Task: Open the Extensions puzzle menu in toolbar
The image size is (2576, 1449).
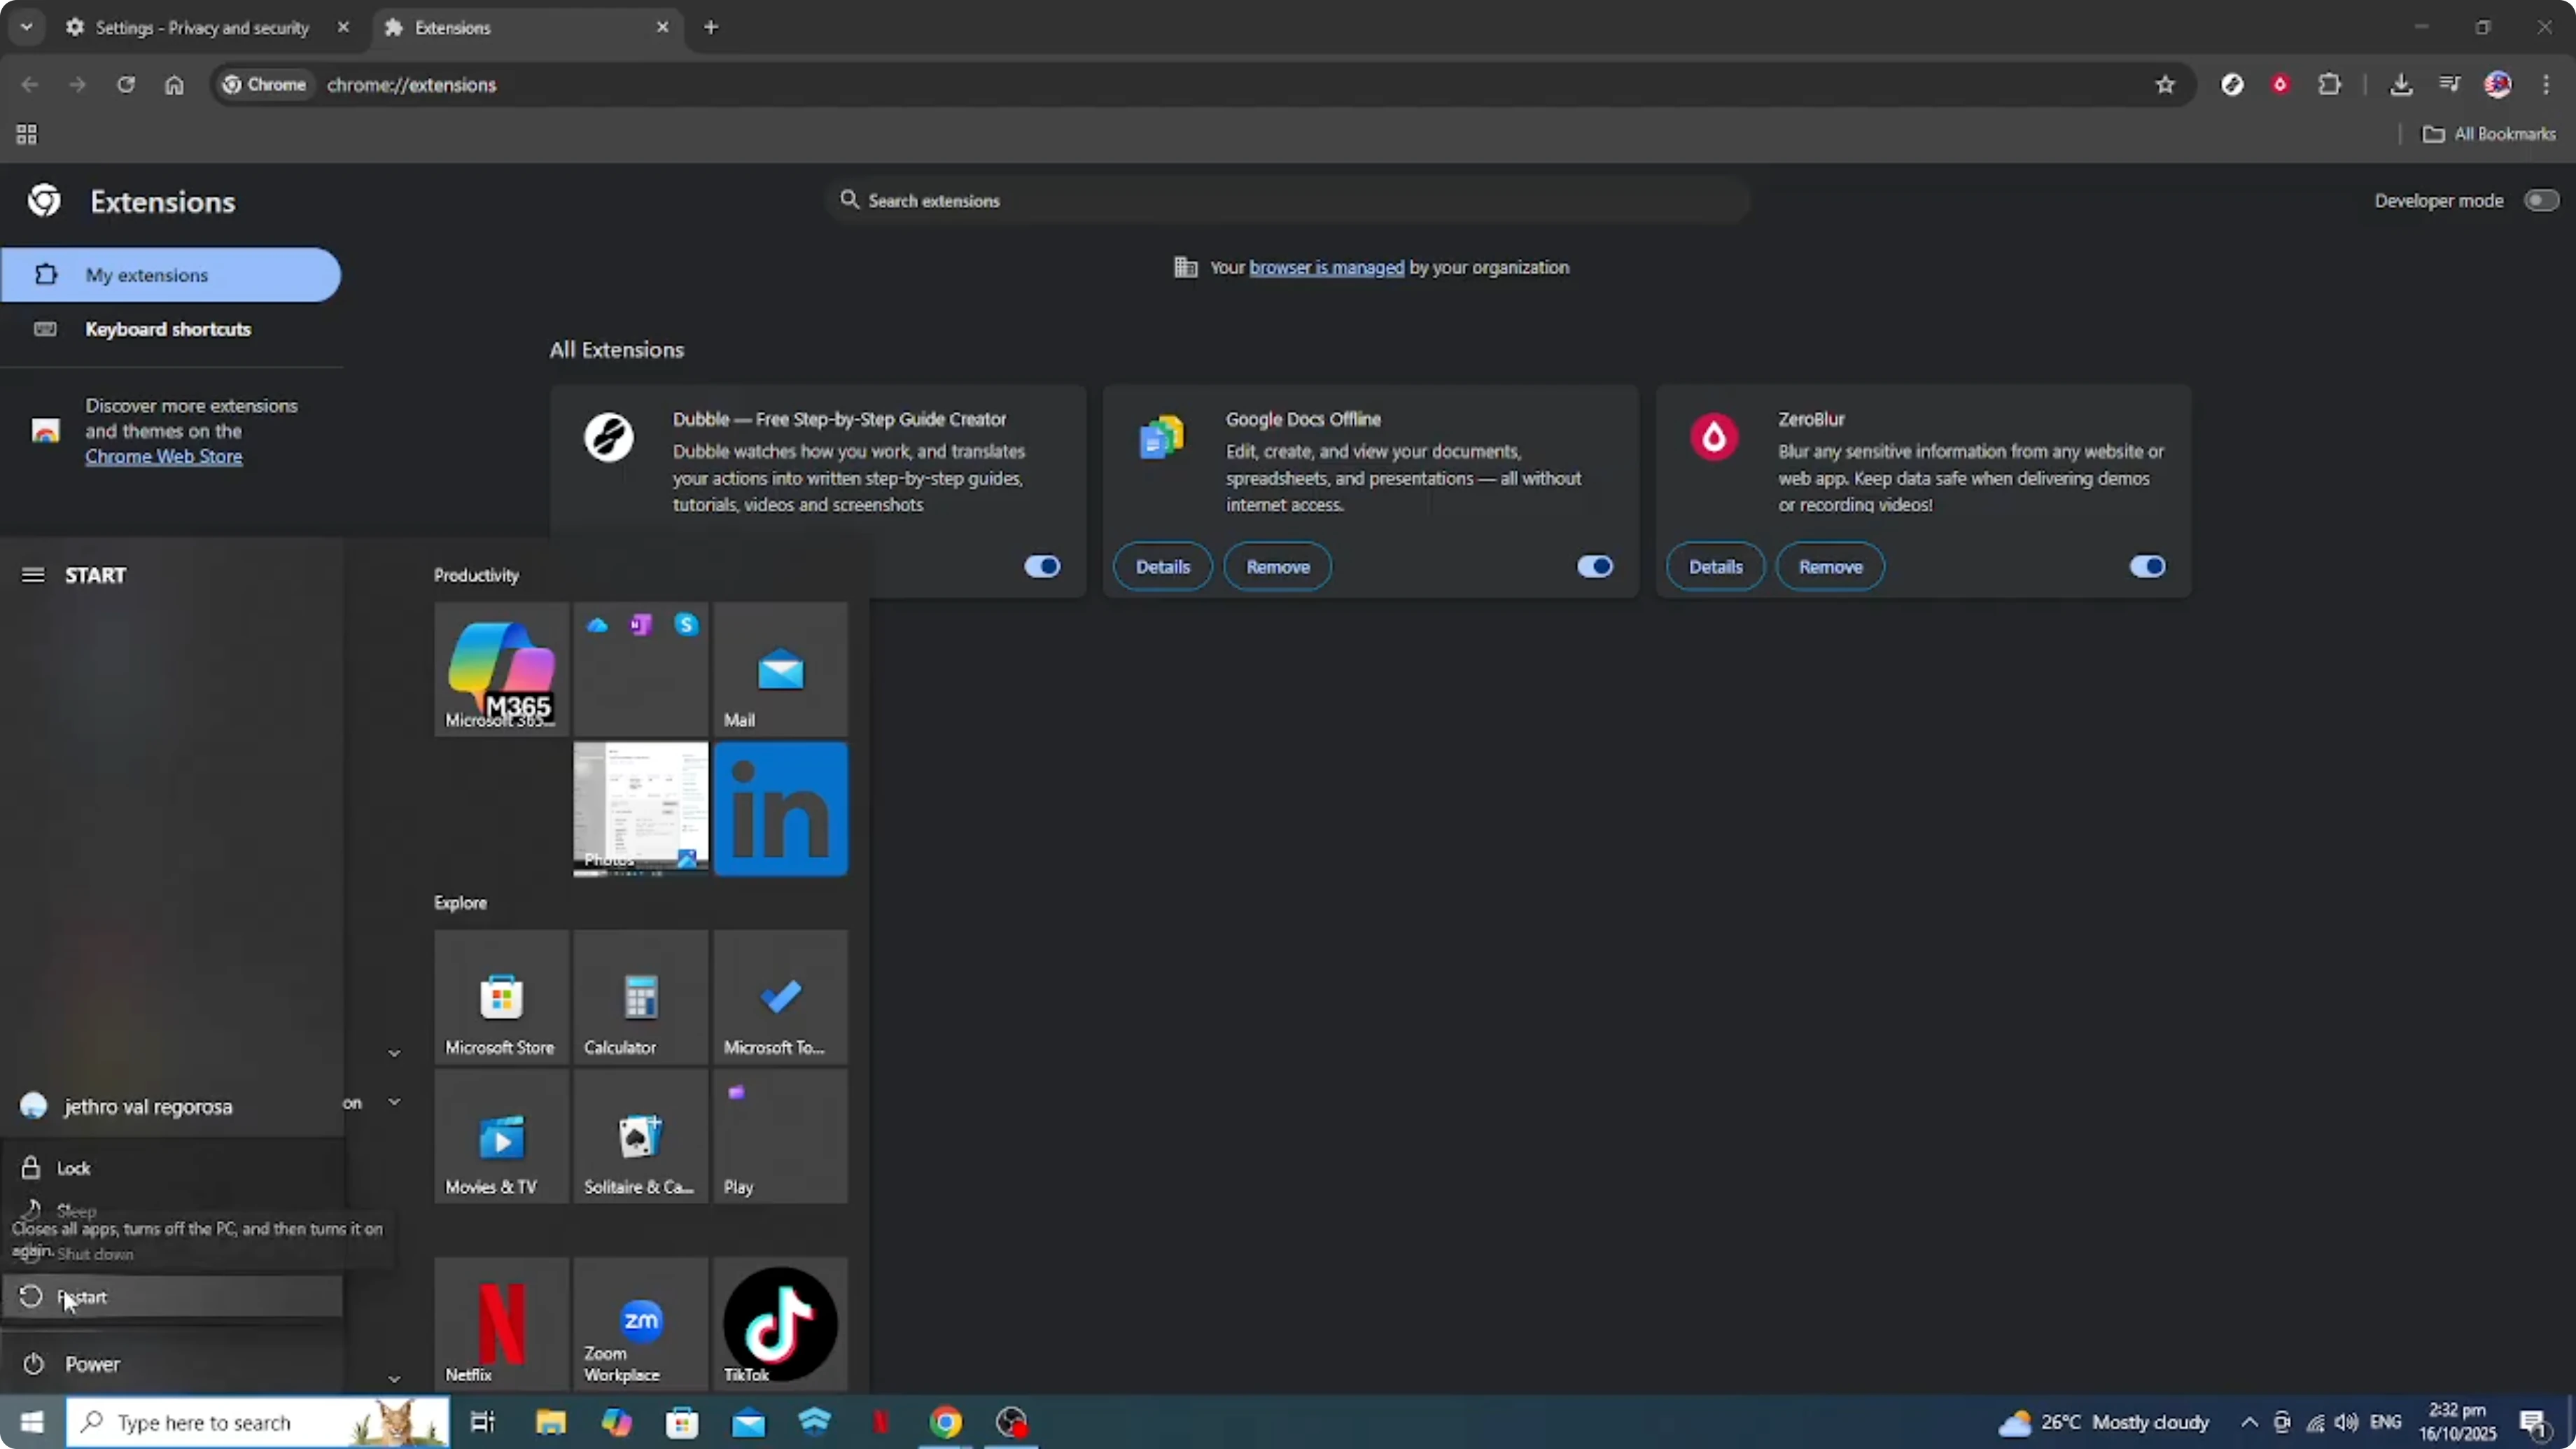Action: tap(2330, 85)
